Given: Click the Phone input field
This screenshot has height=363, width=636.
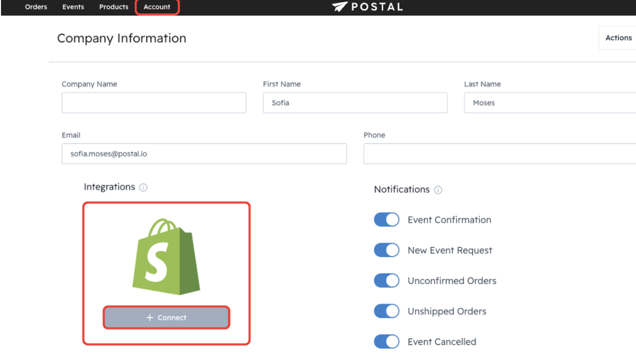Looking at the screenshot, I should point(499,154).
